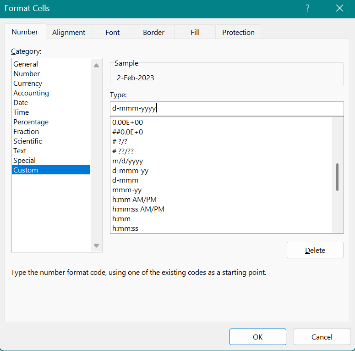Select the Number category
355x351 pixels.
coord(51,74)
